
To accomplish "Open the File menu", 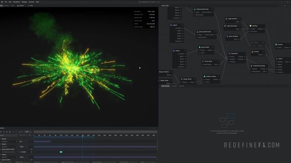I will coord(6,2).
